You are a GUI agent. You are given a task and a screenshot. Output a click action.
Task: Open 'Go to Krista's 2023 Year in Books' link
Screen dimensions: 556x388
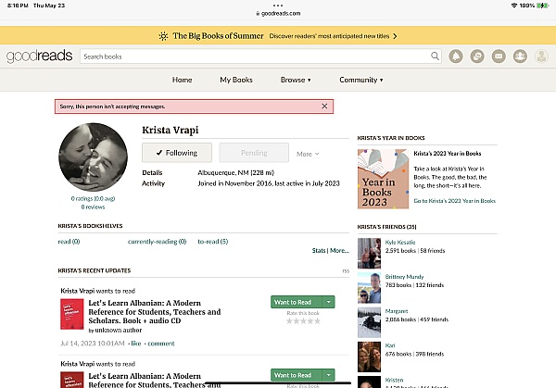click(455, 201)
